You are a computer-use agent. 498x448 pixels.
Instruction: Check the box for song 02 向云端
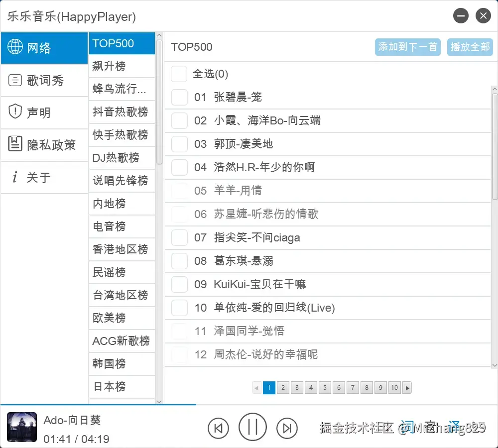point(179,120)
